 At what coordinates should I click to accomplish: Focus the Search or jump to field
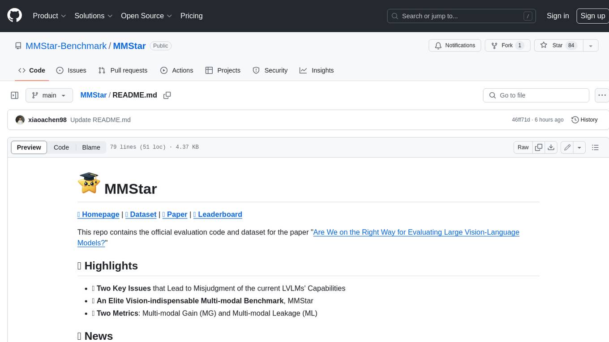pos(462,16)
